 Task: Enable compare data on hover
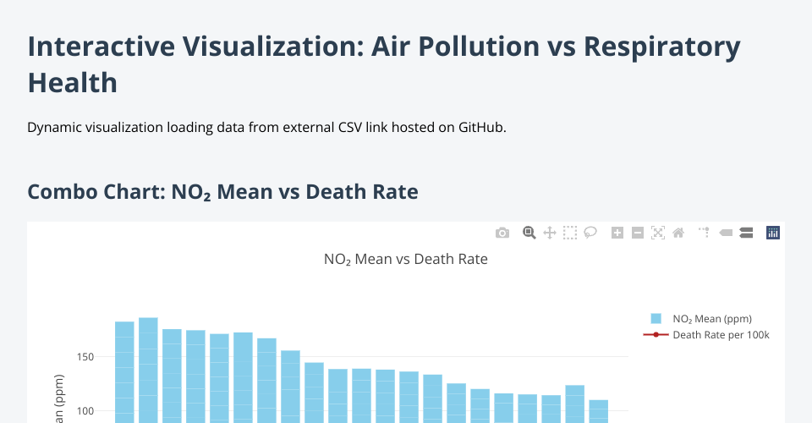(x=746, y=233)
